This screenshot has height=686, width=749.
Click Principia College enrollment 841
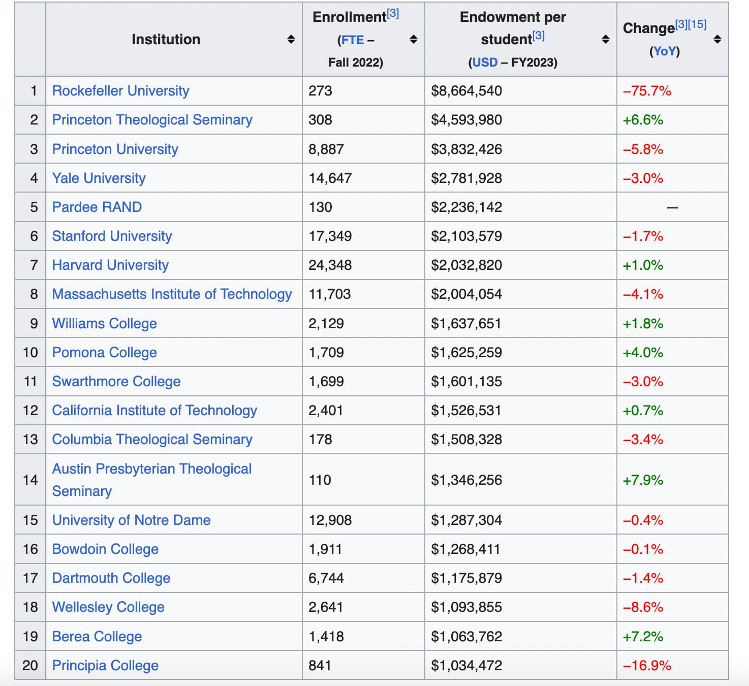[x=320, y=666]
